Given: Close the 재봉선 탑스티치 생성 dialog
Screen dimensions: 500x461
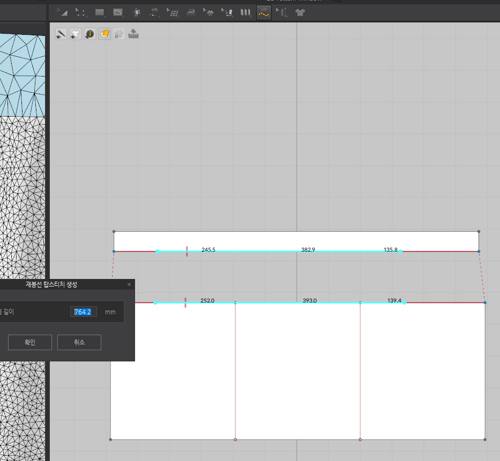Looking at the screenshot, I should (x=129, y=284).
